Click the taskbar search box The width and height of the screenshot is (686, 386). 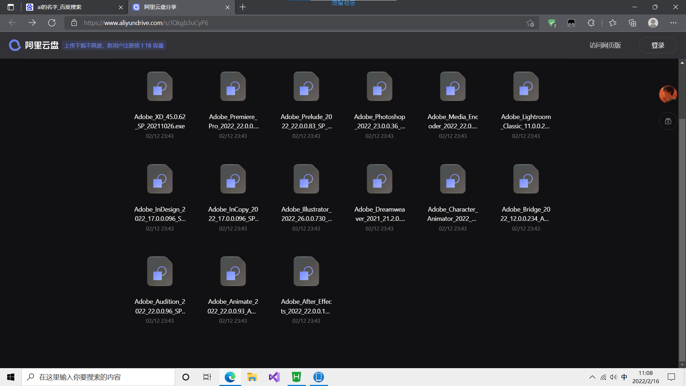tap(98, 377)
